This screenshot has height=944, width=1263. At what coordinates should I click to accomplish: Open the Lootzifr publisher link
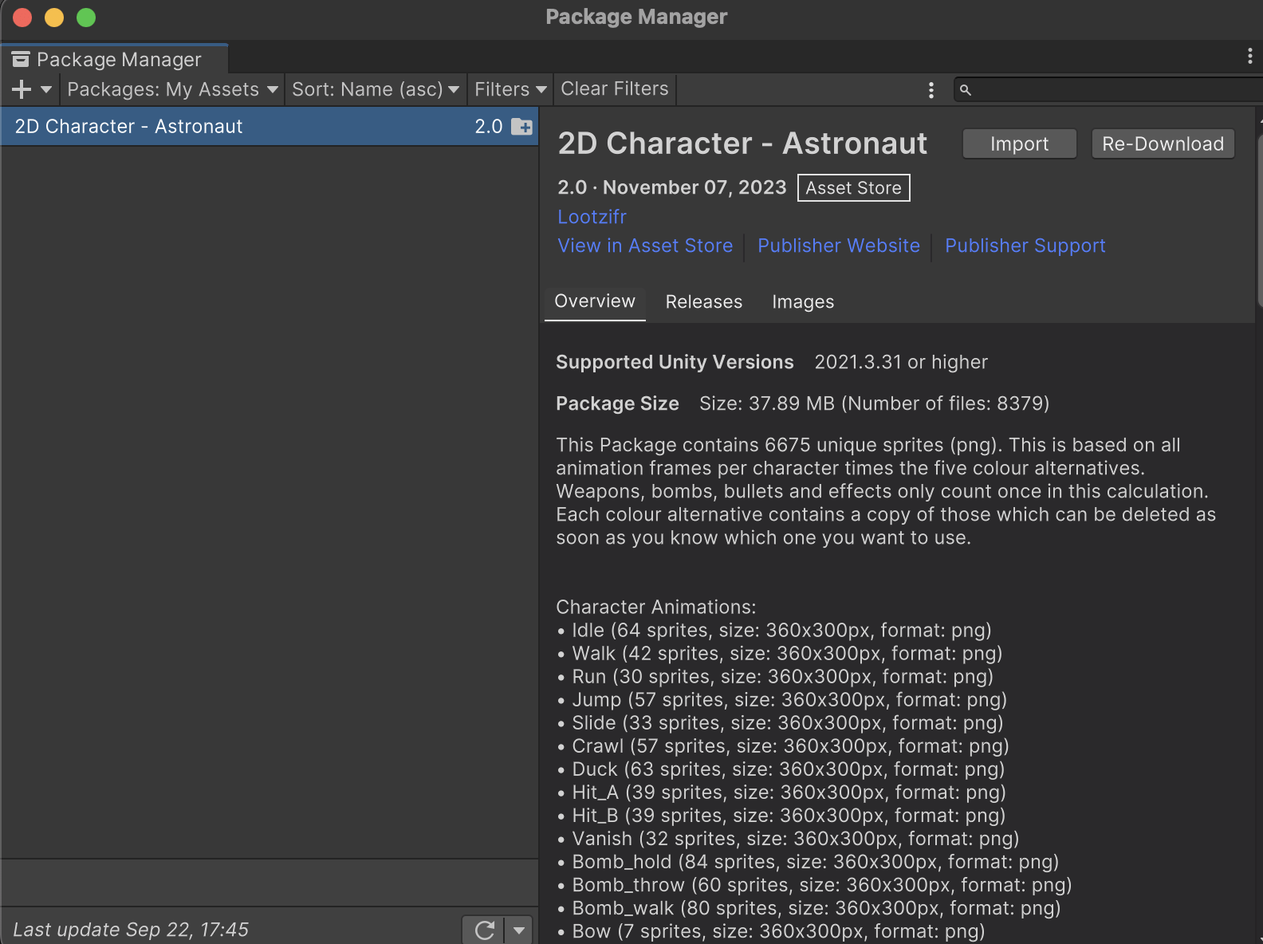(592, 217)
